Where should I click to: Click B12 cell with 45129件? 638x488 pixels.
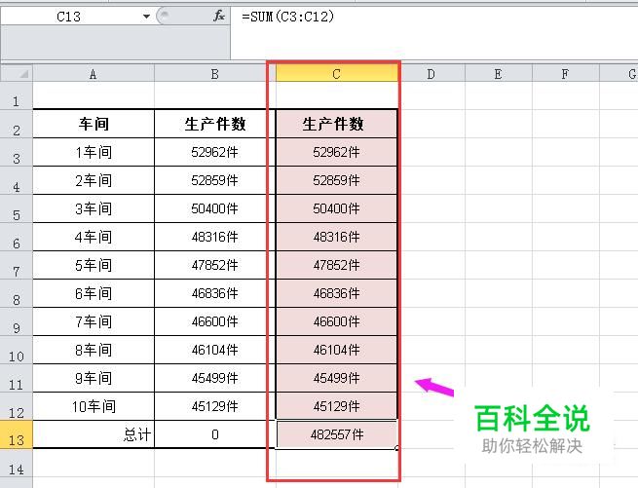(x=215, y=406)
